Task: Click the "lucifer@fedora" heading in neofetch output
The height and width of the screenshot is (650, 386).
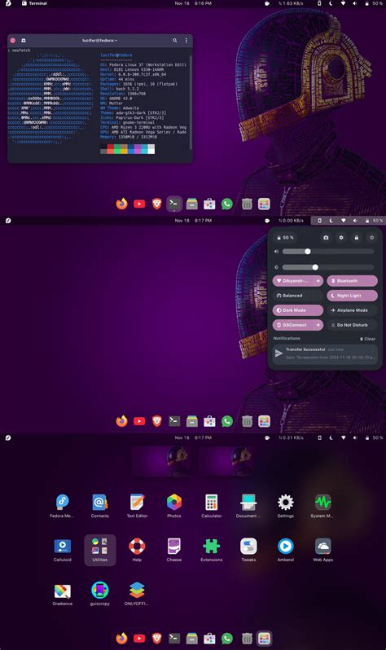Action: (116, 55)
